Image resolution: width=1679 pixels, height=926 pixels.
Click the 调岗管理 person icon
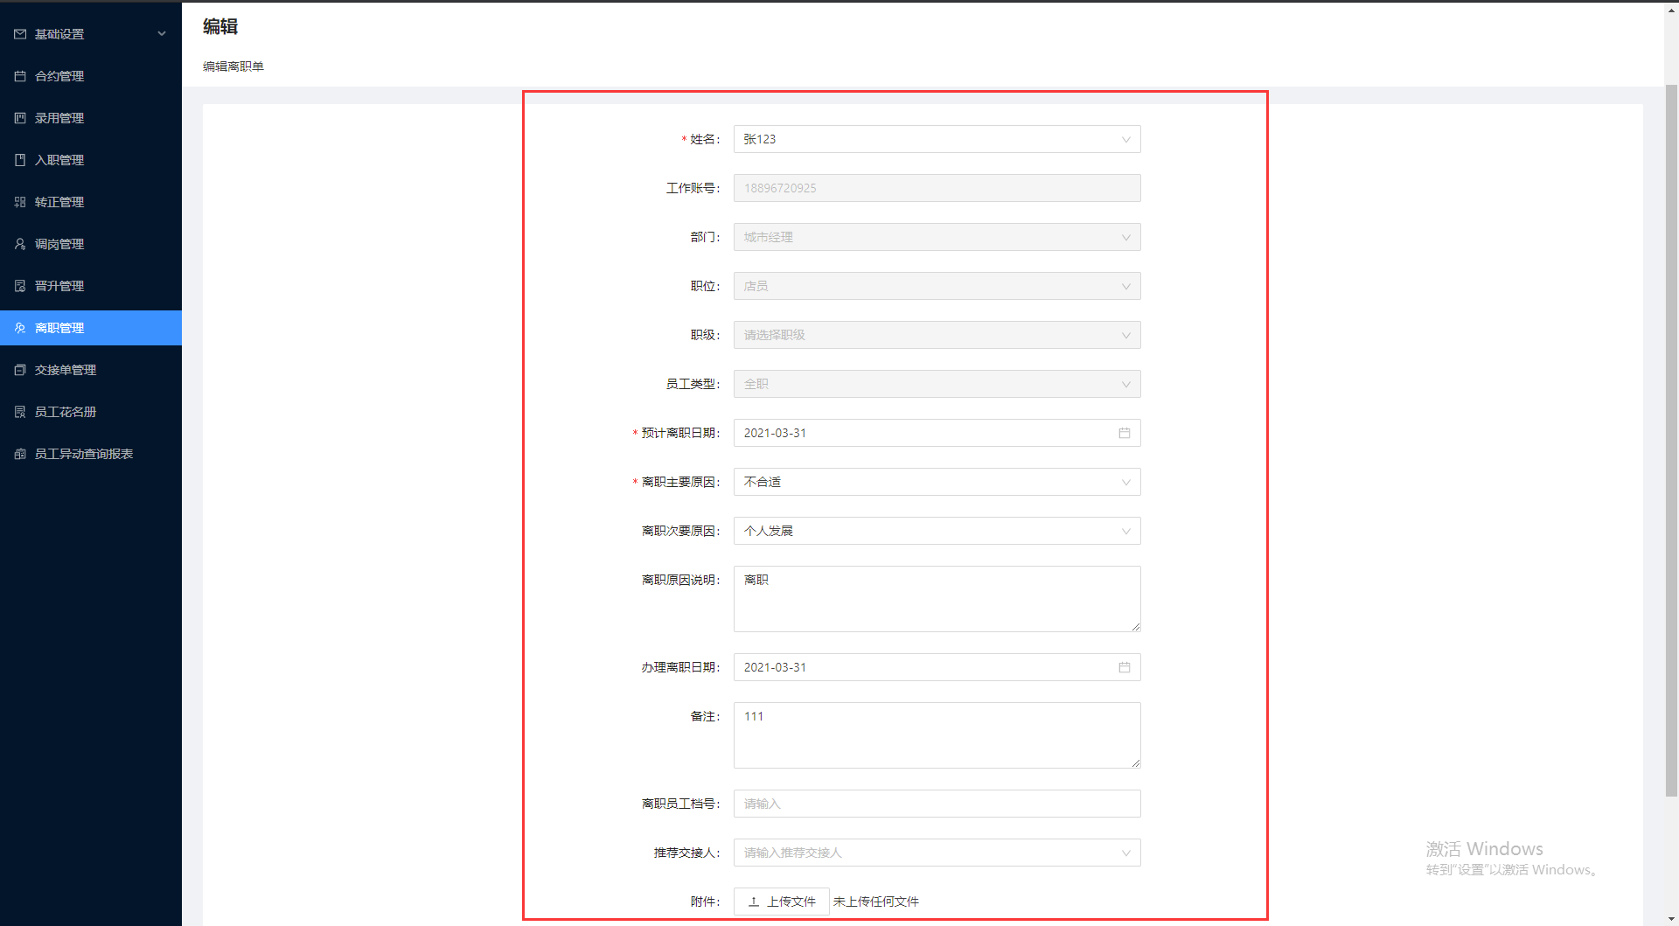pos(20,244)
